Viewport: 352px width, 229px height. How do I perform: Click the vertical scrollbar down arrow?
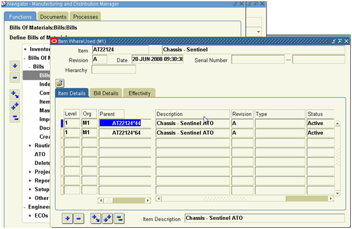pyautogui.click(x=337, y=193)
